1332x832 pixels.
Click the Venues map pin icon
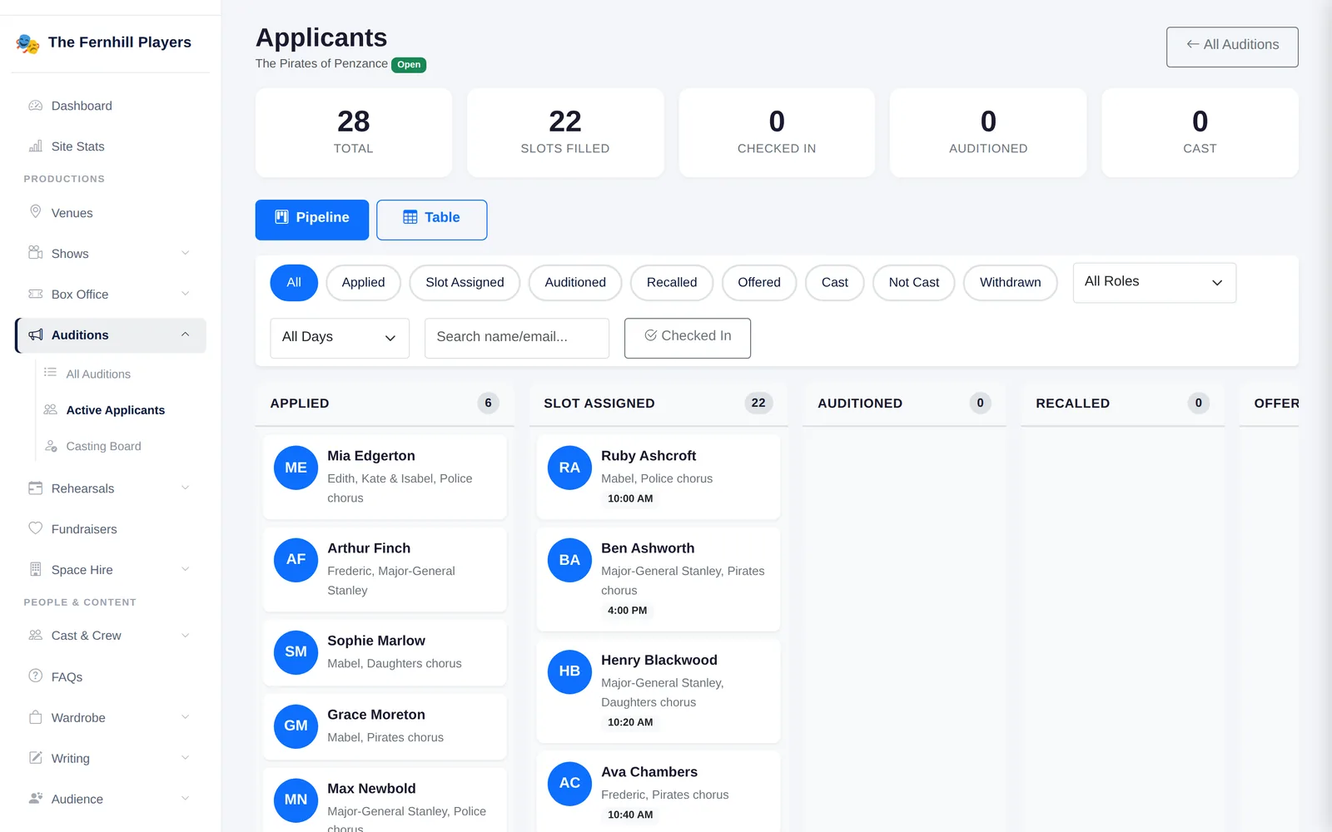pyautogui.click(x=36, y=212)
